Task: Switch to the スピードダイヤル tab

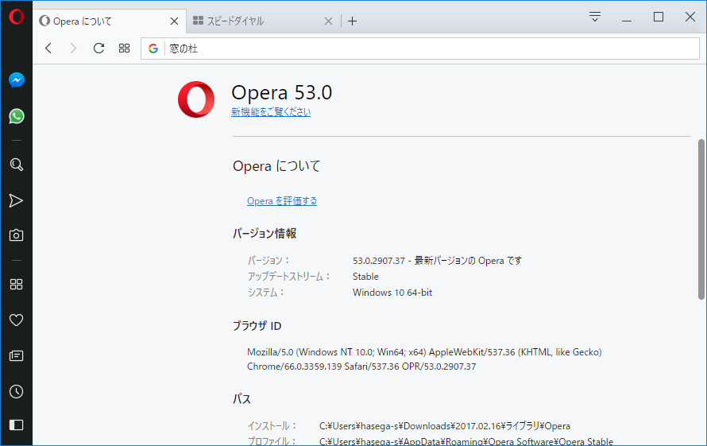Action: coord(263,21)
